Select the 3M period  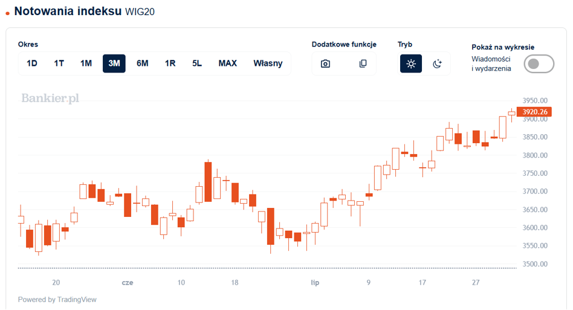pos(114,63)
